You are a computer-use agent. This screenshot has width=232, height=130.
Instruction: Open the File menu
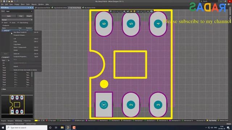tap(3, 4)
